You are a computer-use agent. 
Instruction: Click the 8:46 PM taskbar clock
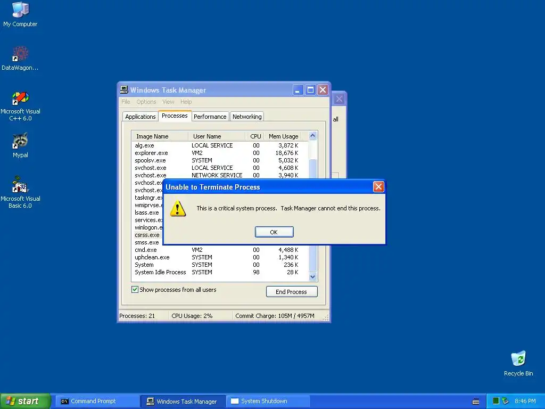(x=525, y=401)
